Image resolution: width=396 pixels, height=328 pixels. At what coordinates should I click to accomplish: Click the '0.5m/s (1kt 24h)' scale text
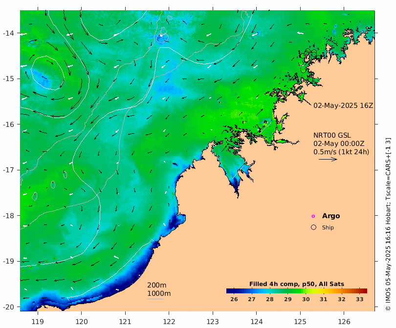(x=341, y=152)
